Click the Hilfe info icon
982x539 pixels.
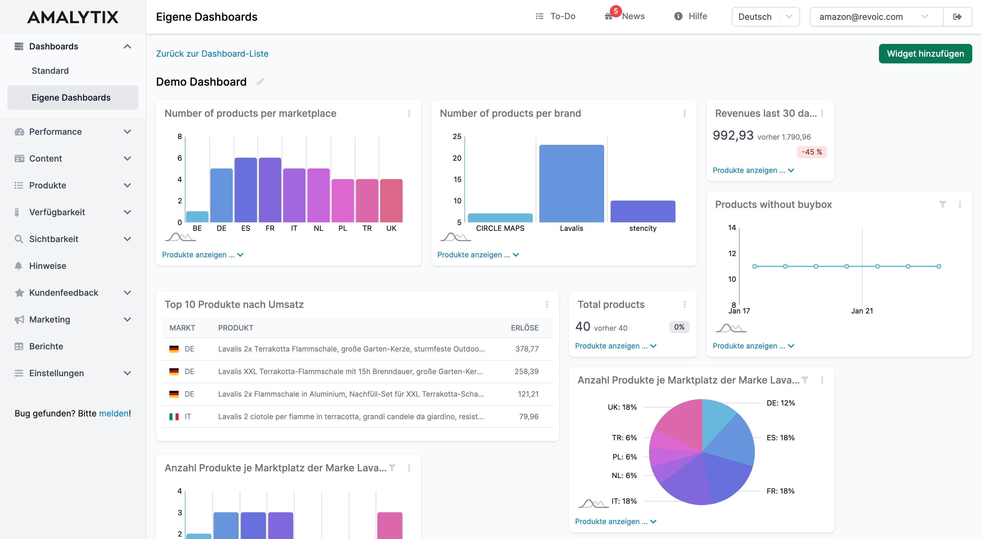coord(678,16)
